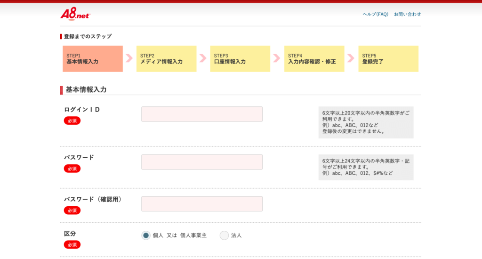Select the 法人 radio button
The width and height of the screenshot is (482, 259).
(x=224, y=235)
